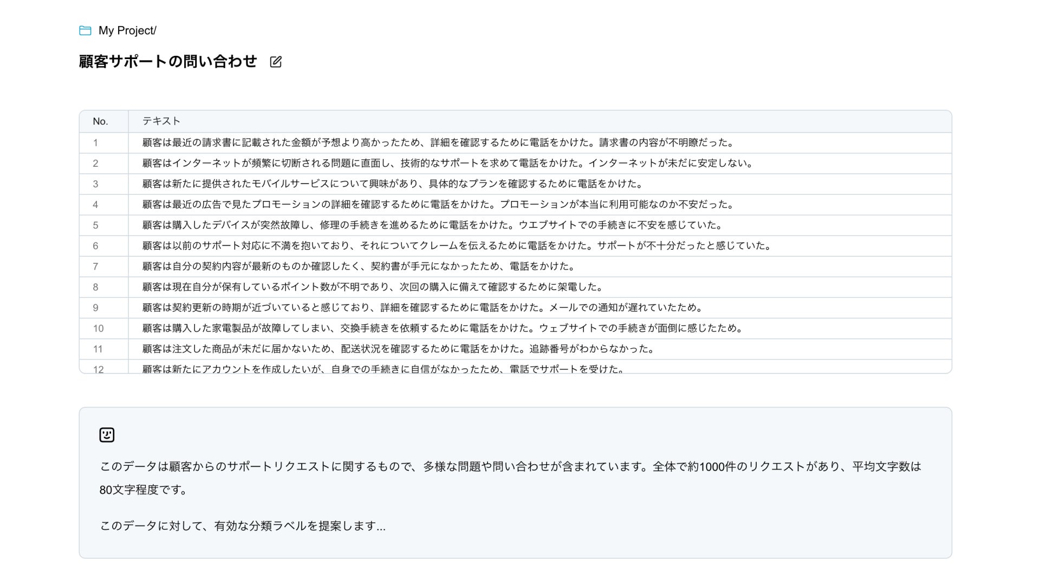
Task: Select row 2 about インターネット disconnections
Action: tap(447, 164)
